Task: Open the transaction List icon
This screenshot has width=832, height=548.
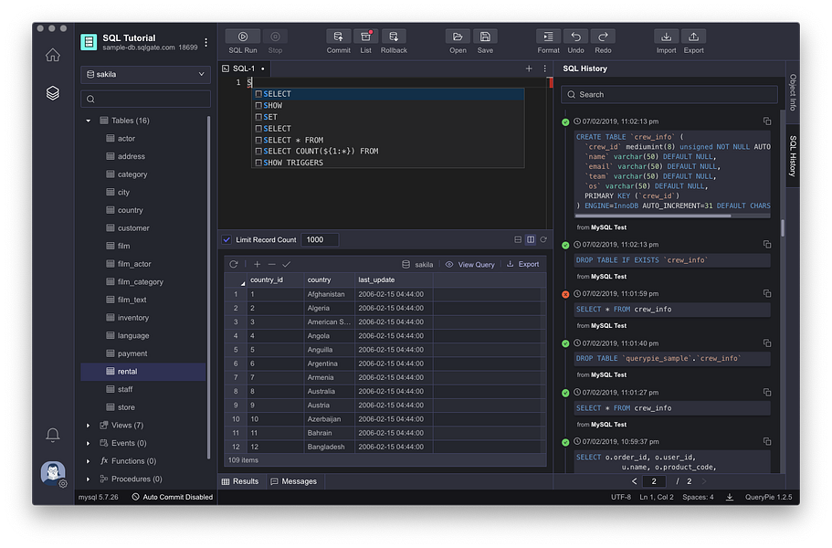Action: [x=365, y=37]
